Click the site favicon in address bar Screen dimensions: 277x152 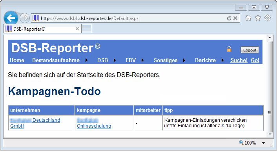(36, 18)
